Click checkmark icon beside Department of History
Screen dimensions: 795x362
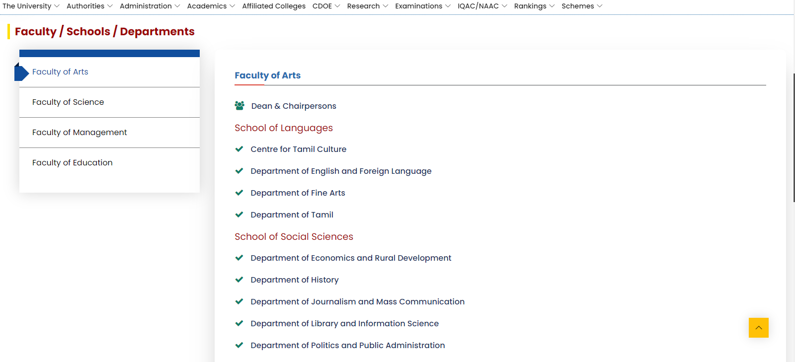[239, 280]
